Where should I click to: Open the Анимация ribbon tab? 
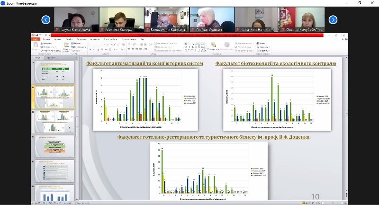click(95, 39)
